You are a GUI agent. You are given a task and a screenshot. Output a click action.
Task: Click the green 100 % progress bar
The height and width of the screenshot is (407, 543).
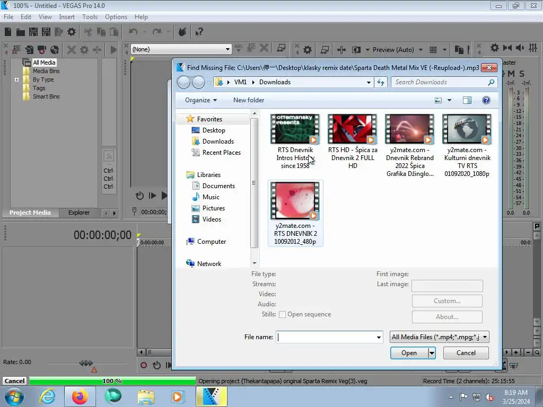[x=112, y=381]
